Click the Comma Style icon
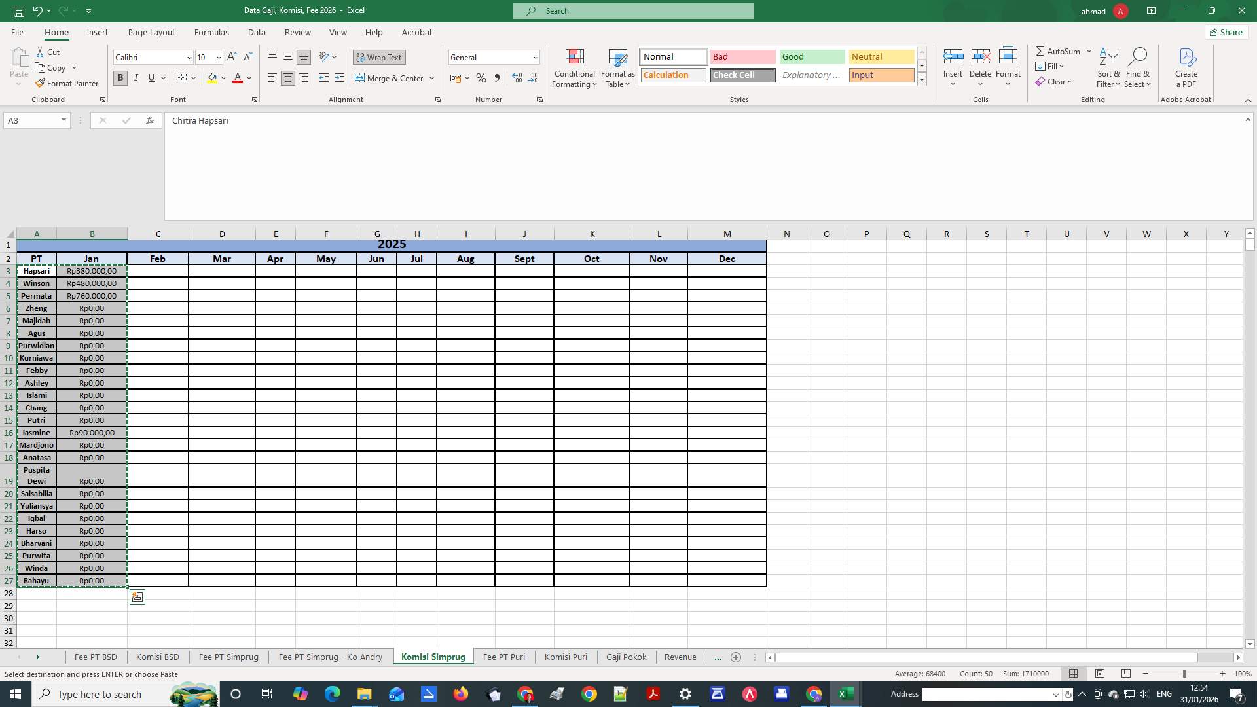The width and height of the screenshot is (1257, 707). pos(497,78)
